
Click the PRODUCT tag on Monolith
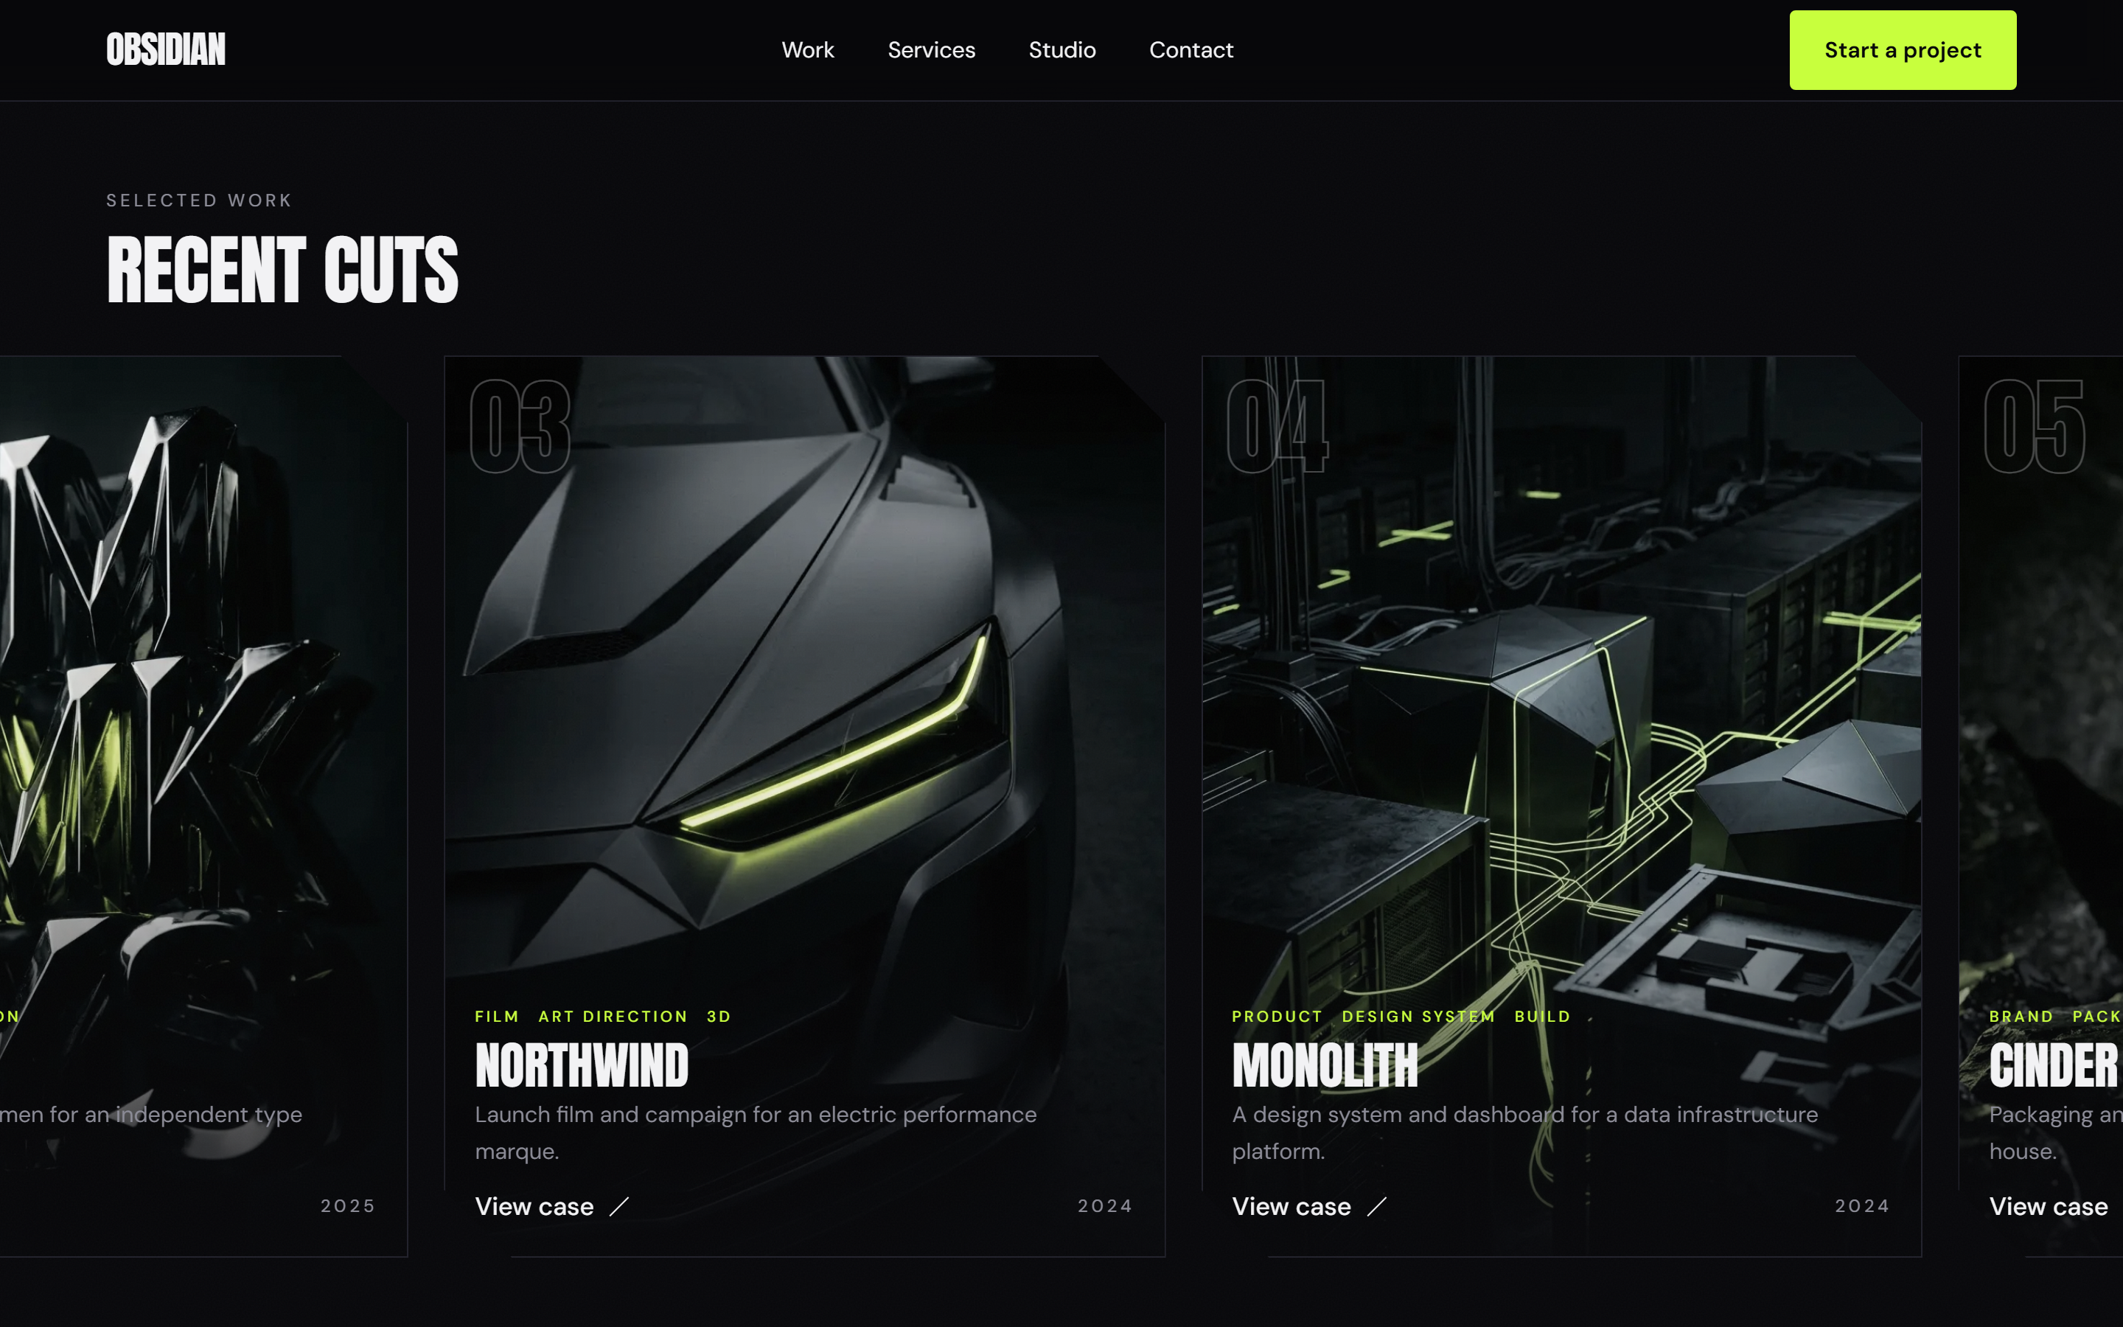[1277, 1017]
